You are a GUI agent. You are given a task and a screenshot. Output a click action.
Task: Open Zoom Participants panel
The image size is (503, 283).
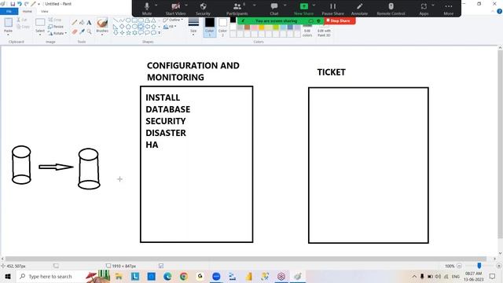237,9
